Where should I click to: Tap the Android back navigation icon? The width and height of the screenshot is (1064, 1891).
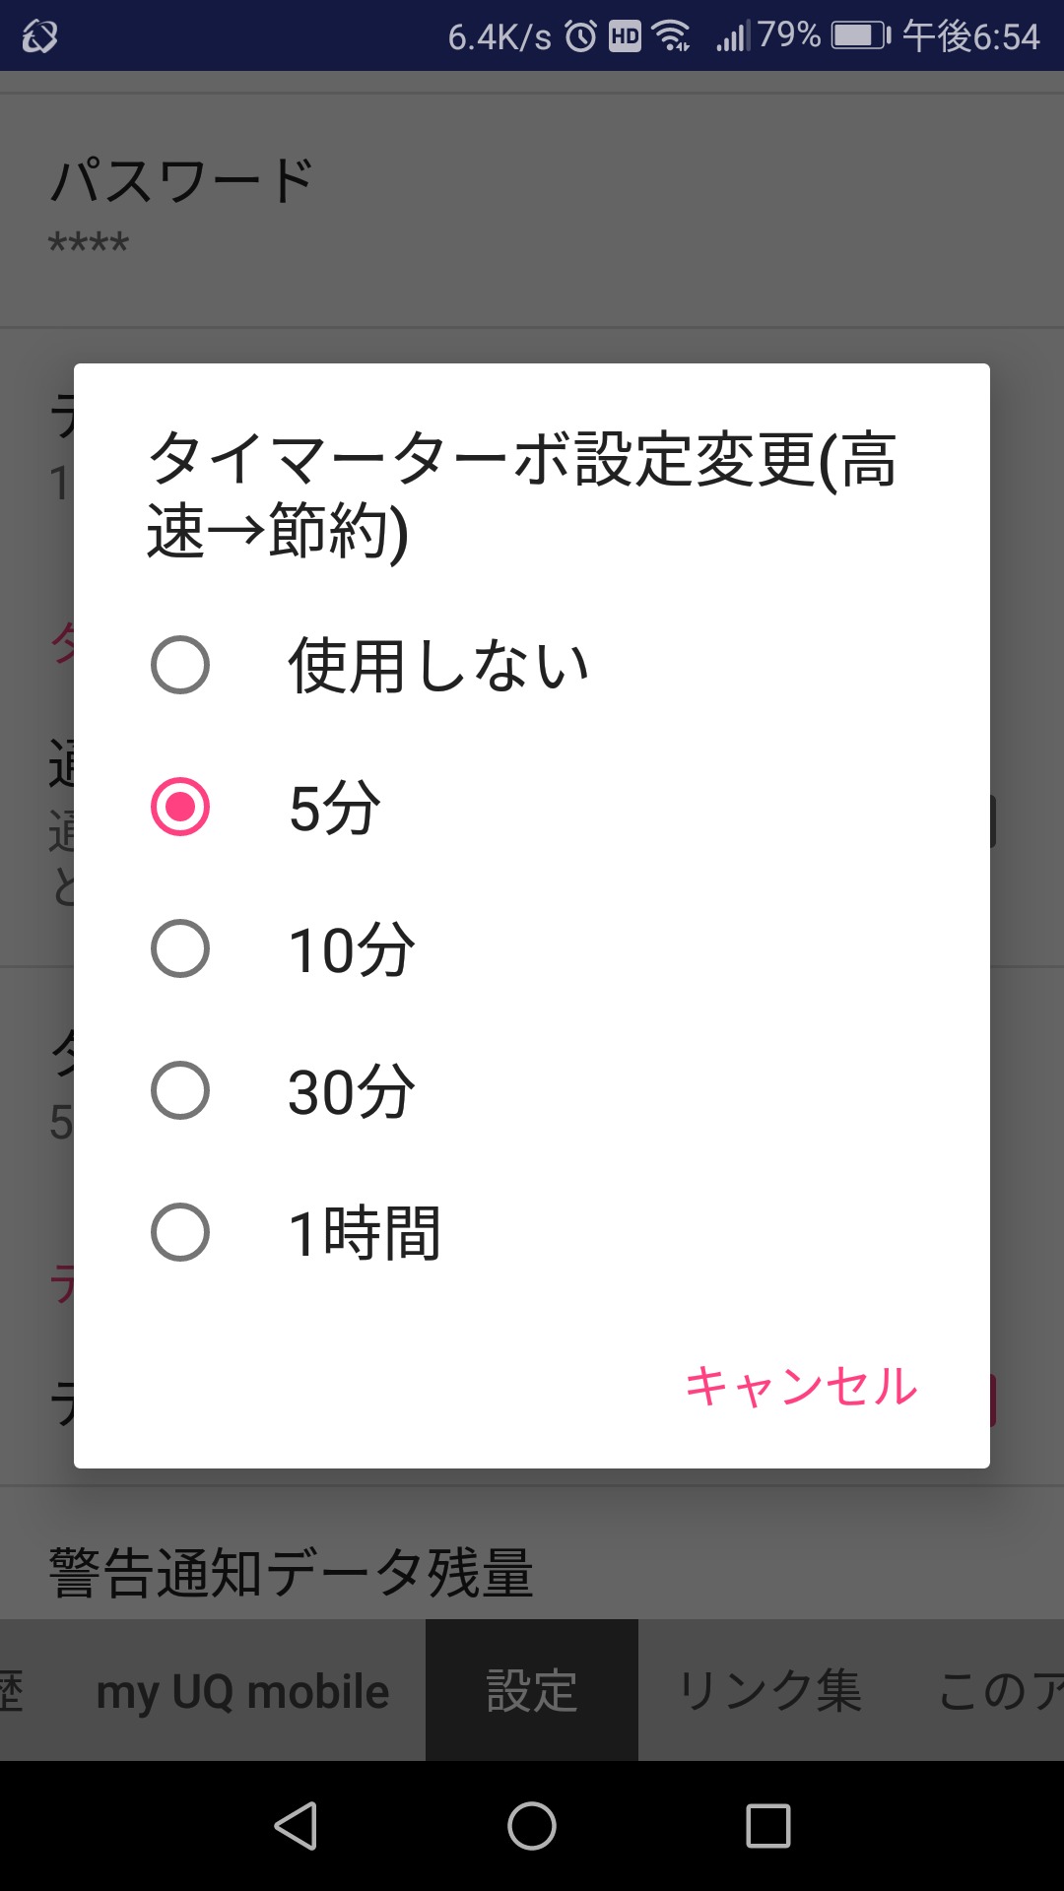pos(296,1826)
